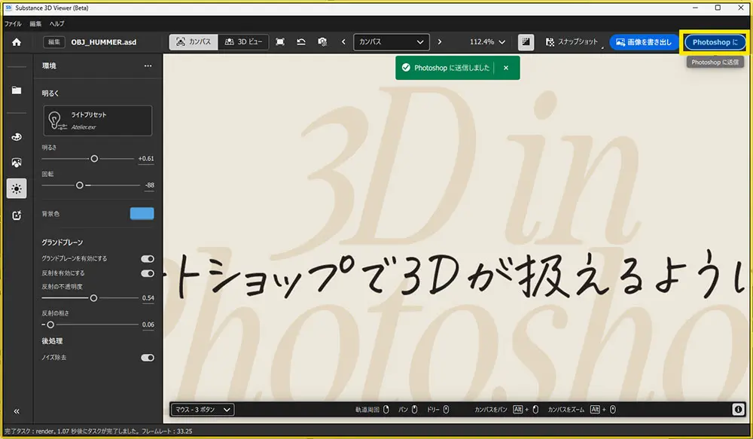Viewport: 753px width, 439px height.
Task: Select the sun environment lighting icon
Action: [x=17, y=189]
